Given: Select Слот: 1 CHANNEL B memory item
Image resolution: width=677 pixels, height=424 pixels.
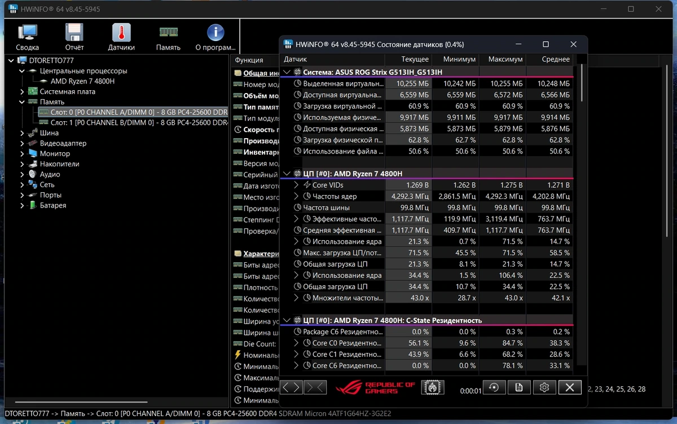Looking at the screenshot, I should (x=134, y=122).
